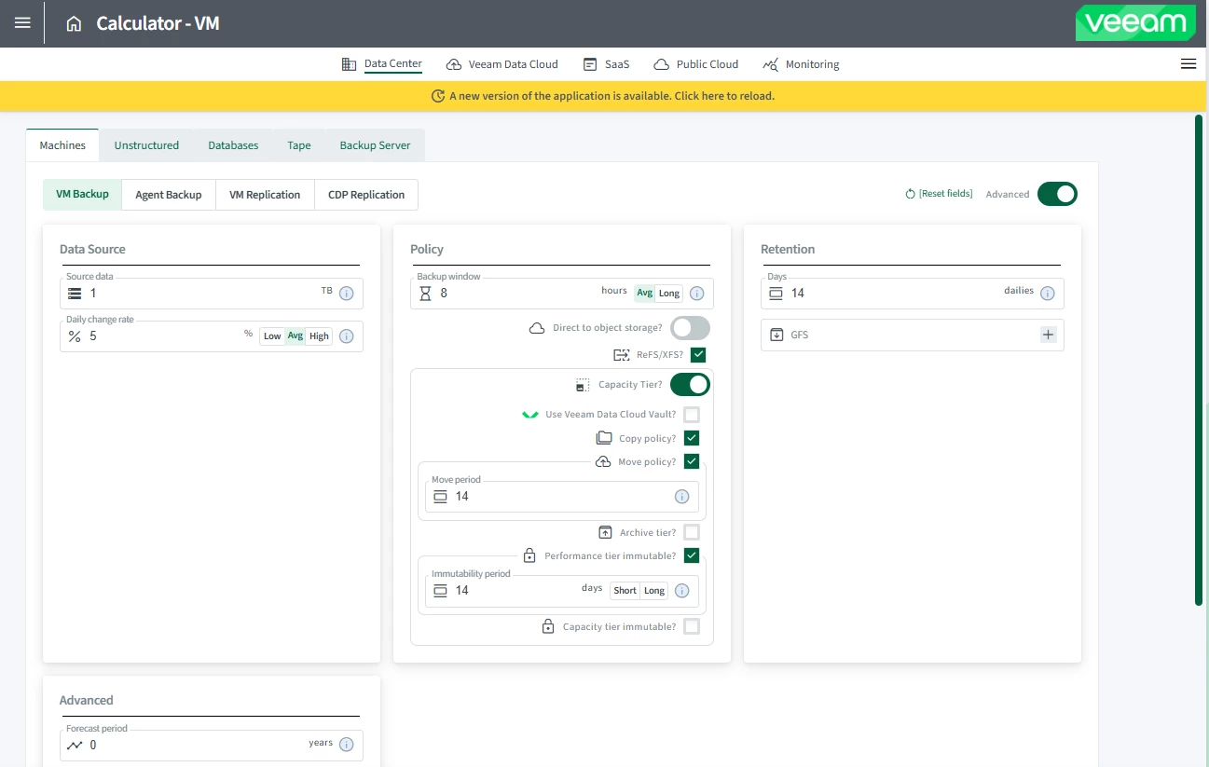Open the hamburger menu in top-left corner
Image resolution: width=1209 pixels, height=767 pixels.
[22, 23]
